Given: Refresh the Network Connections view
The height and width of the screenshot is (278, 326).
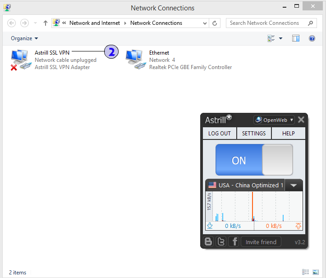Looking at the screenshot, I should click(x=215, y=23).
